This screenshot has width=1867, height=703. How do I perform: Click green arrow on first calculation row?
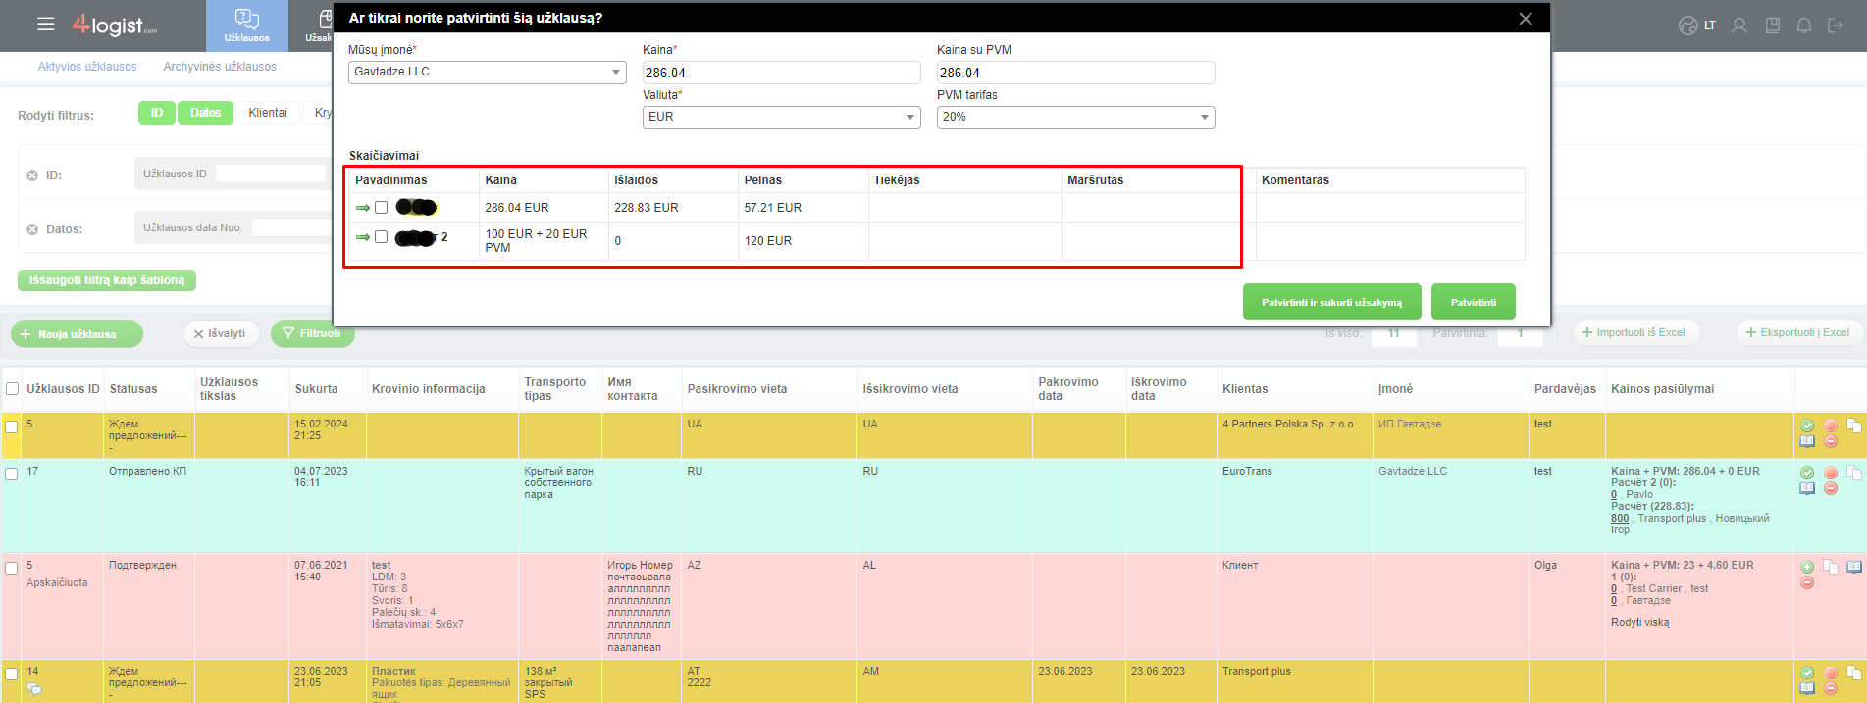(363, 208)
